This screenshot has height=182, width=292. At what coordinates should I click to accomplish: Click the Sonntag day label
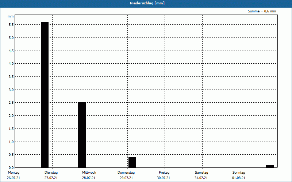coord(239,173)
